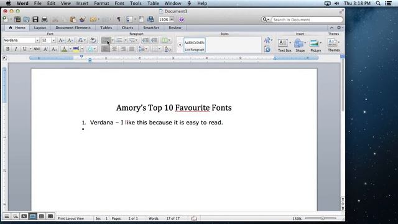
Task: Open the Media Browser icon
Action: click(x=150, y=19)
